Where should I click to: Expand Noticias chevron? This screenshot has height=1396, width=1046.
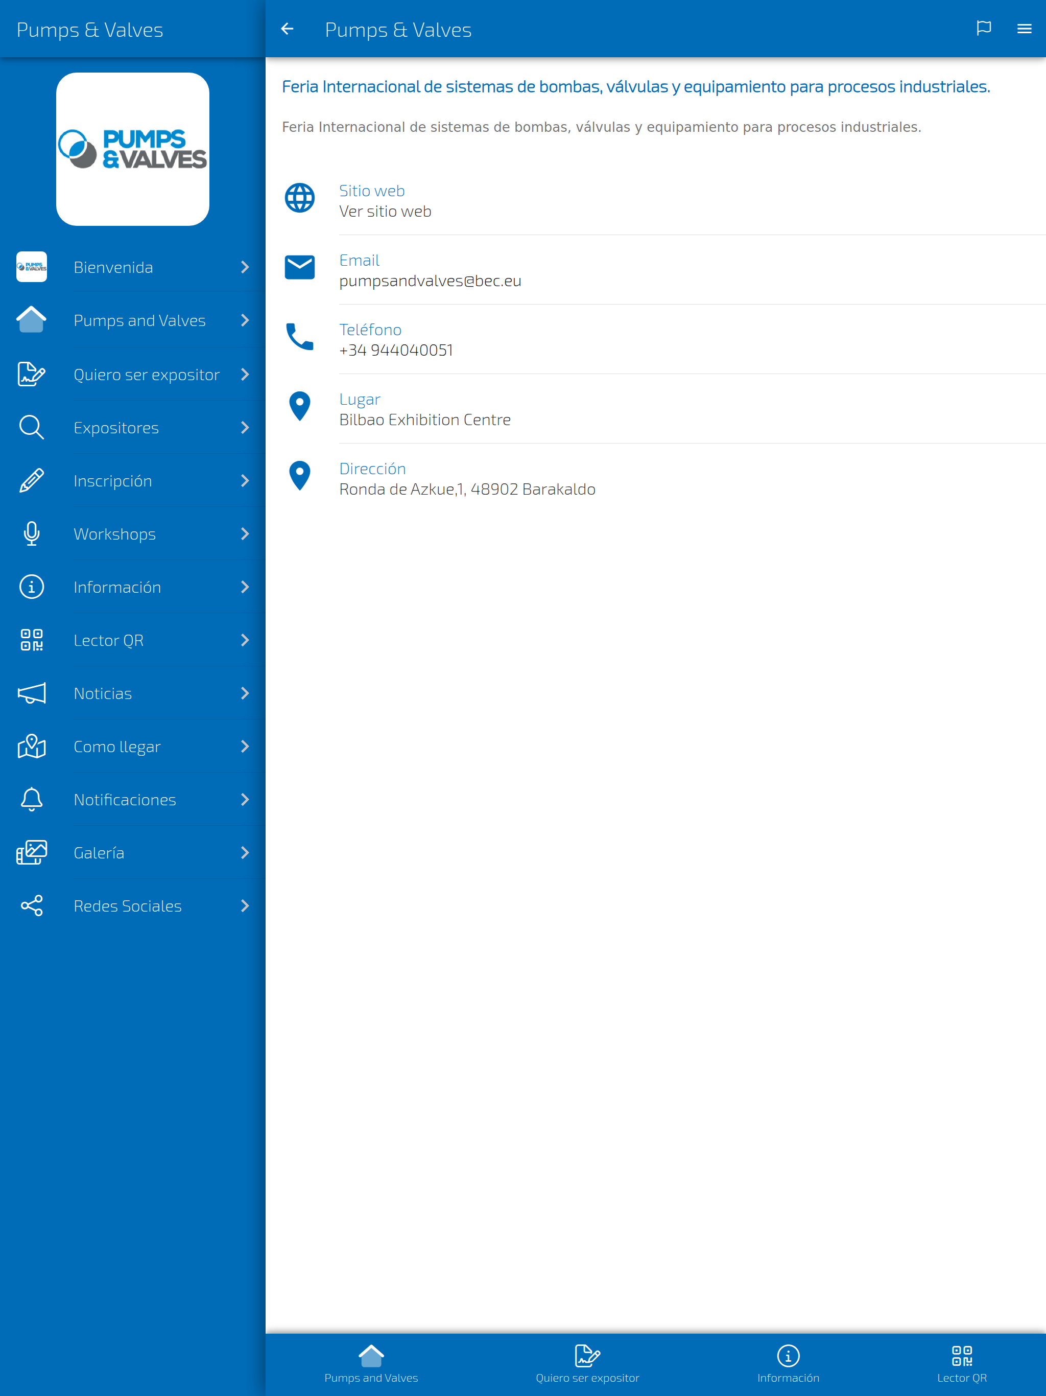[x=245, y=693]
